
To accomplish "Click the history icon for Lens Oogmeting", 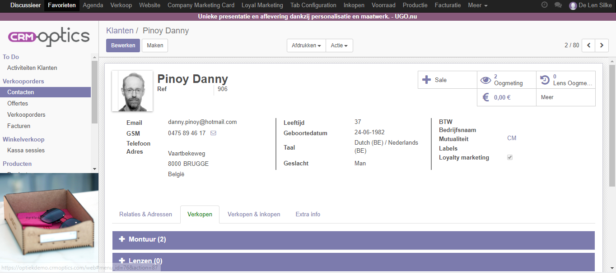I will pyautogui.click(x=545, y=80).
